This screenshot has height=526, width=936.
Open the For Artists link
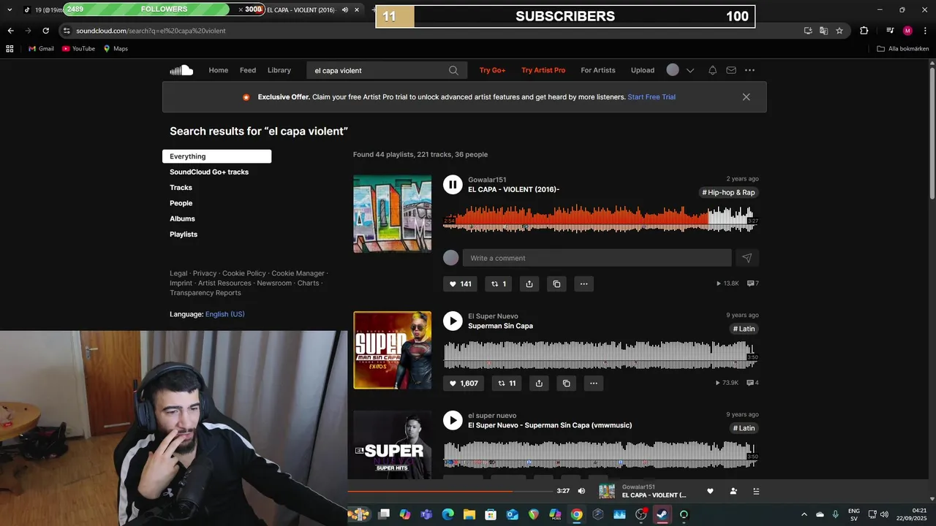[598, 70]
